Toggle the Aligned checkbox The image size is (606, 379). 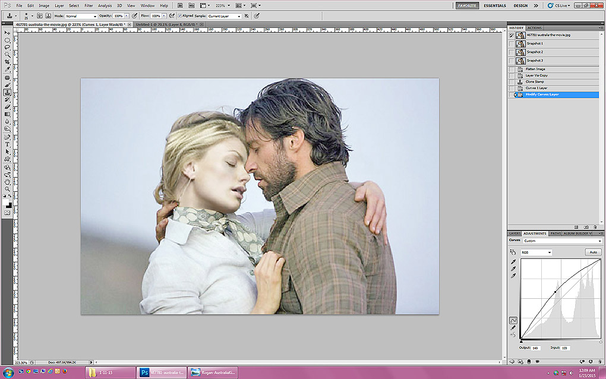[x=179, y=16]
